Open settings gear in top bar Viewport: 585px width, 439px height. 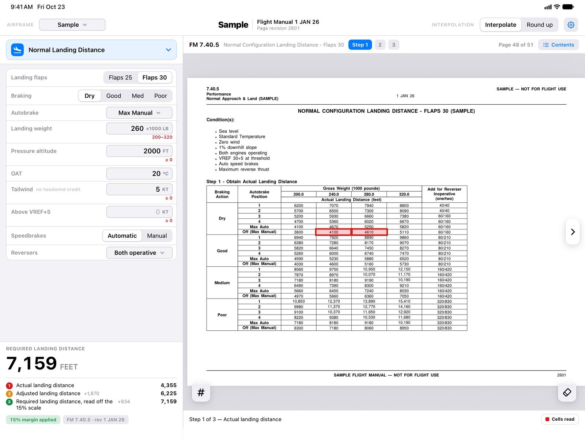tap(571, 25)
